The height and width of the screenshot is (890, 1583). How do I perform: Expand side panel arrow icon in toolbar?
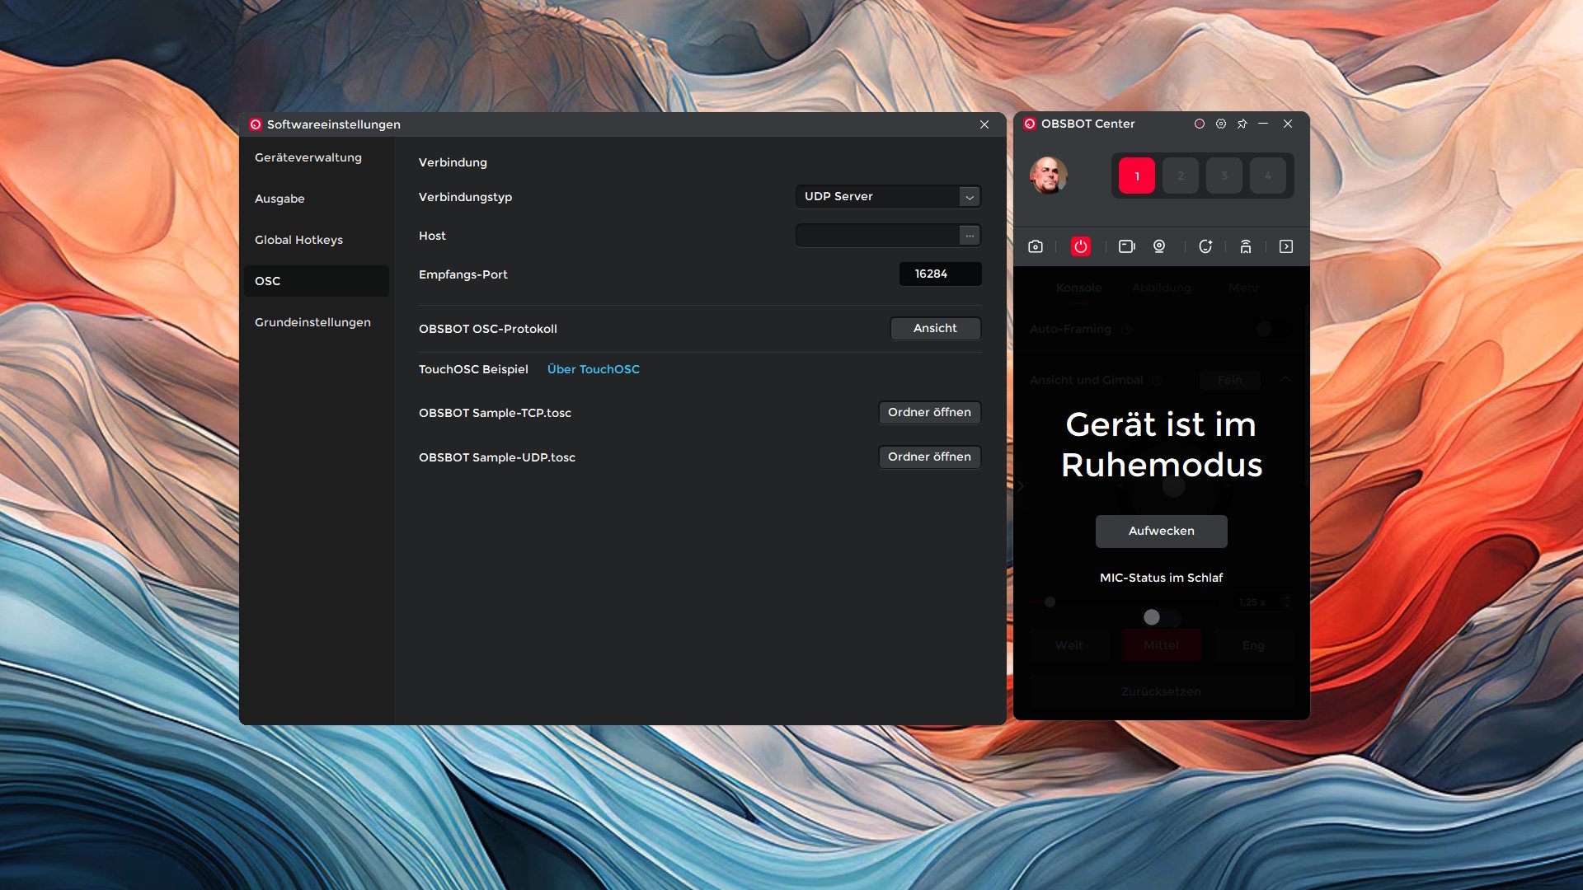[x=1286, y=246]
